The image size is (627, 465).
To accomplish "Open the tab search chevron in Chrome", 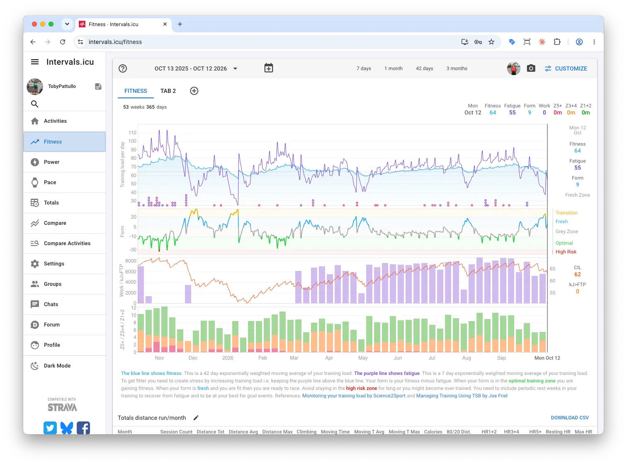I will point(67,24).
